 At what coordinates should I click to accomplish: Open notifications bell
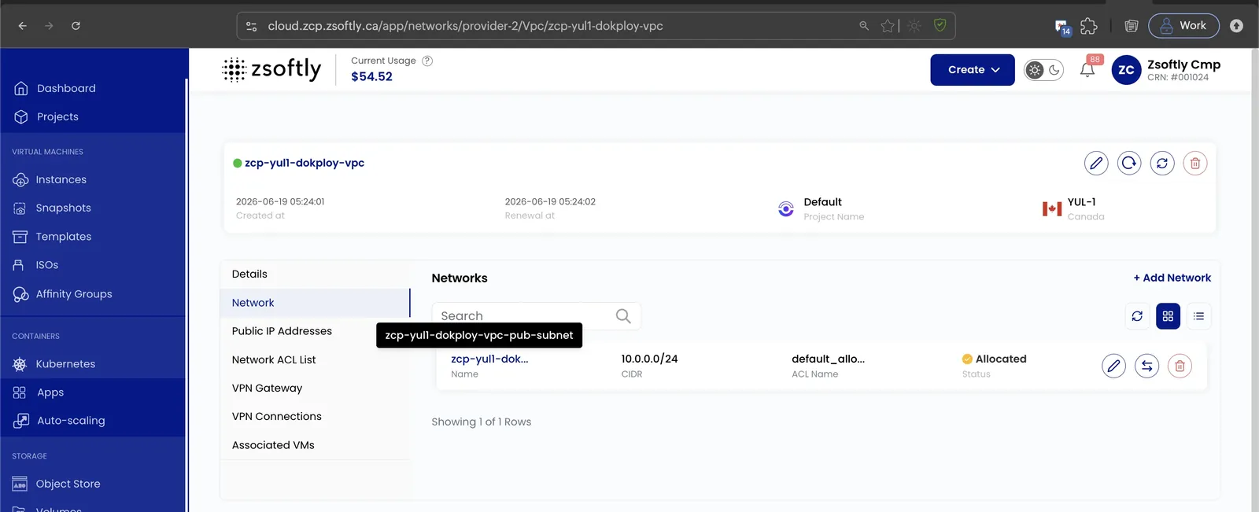coord(1087,70)
